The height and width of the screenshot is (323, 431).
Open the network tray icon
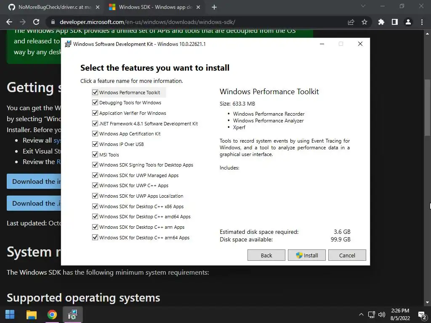click(x=371, y=315)
